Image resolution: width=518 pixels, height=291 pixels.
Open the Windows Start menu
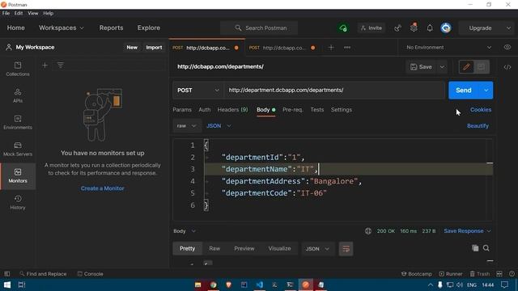click(7, 285)
